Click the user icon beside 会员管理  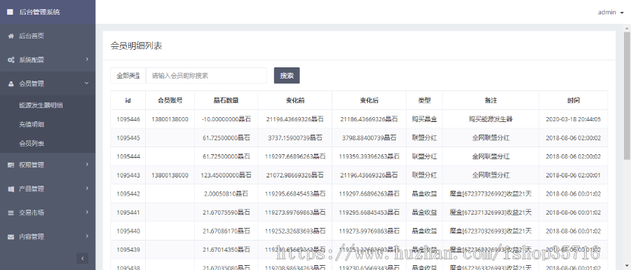point(11,83)
